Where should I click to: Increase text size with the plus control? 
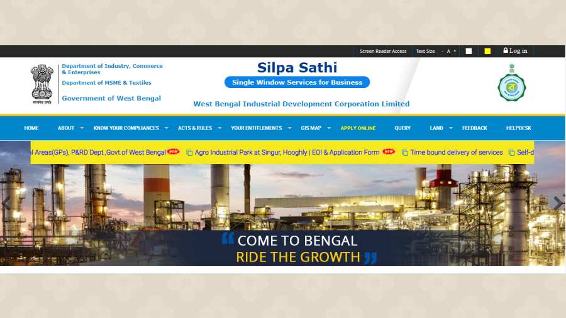(455, 51)
